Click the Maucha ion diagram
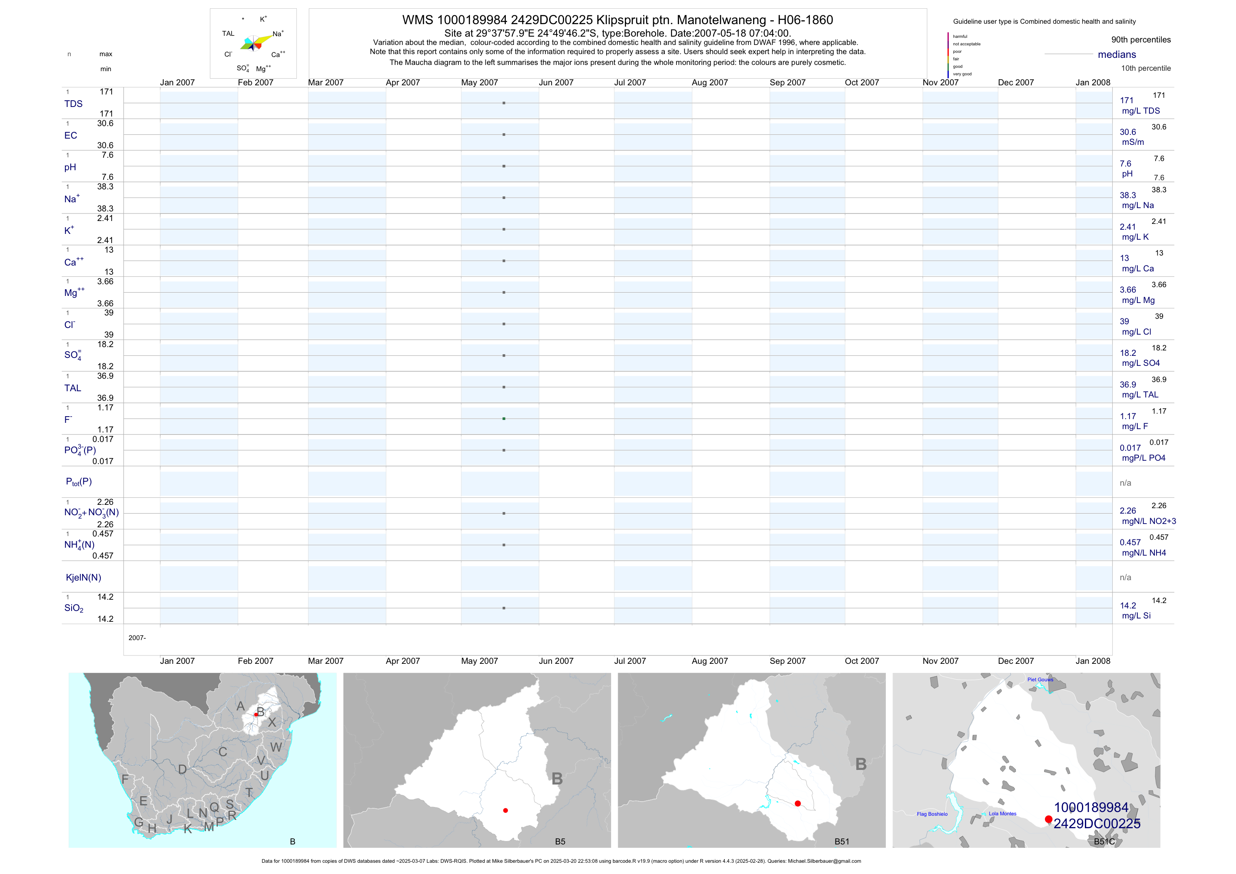Viewport: 1236px width, 874px height. (254, 43)
